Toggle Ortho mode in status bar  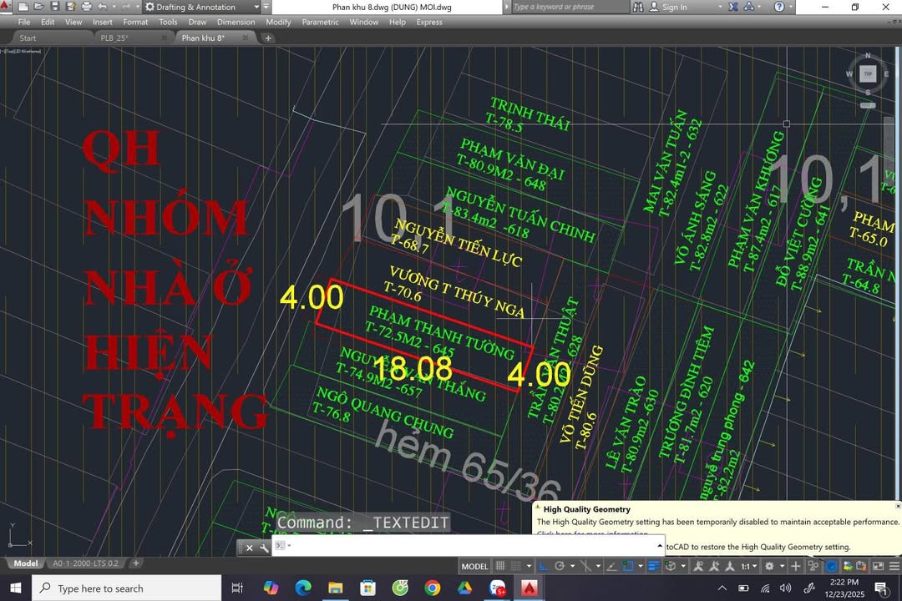544,566
